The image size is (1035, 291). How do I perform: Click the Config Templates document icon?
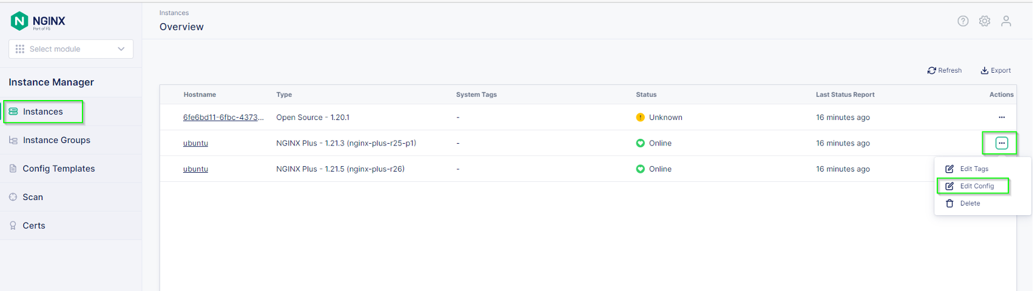pyautogui.click(x=13, y=169)
